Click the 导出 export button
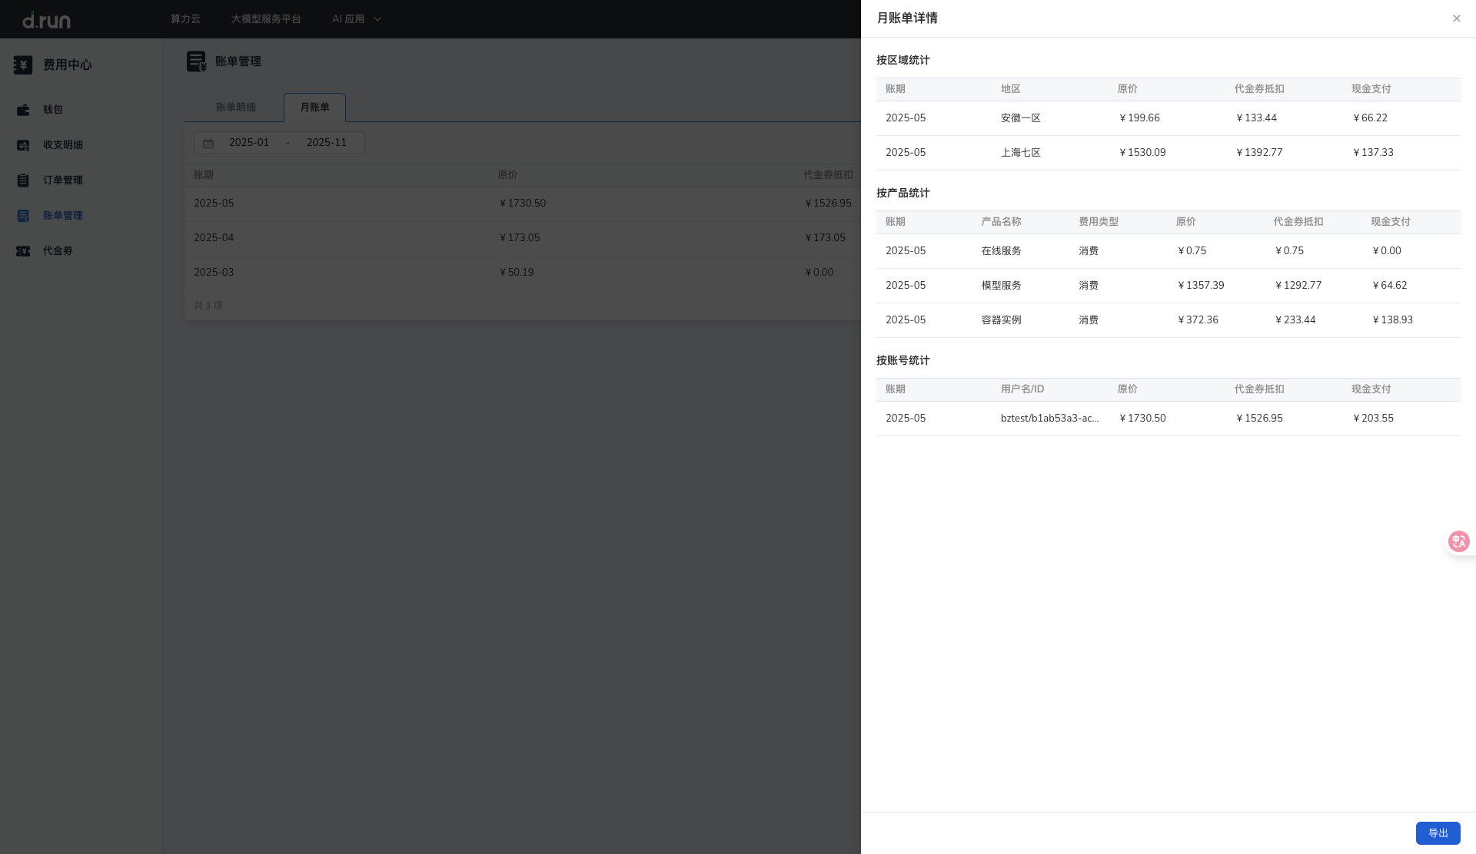 pos(1438,833)
